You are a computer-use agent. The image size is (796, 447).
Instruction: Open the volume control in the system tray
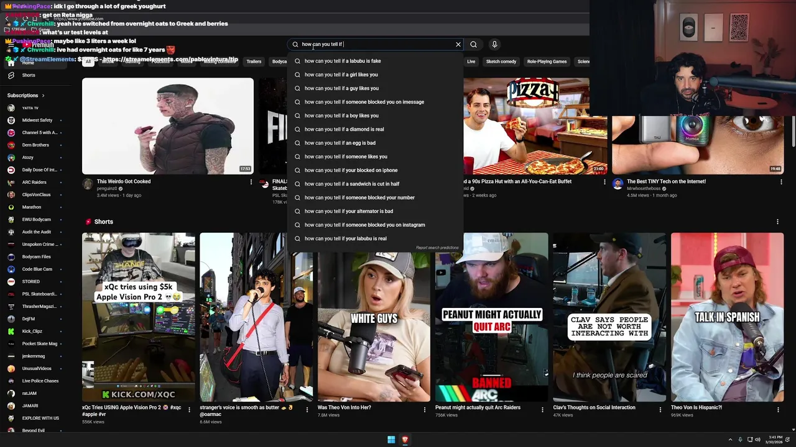click(x=757, y=440)
